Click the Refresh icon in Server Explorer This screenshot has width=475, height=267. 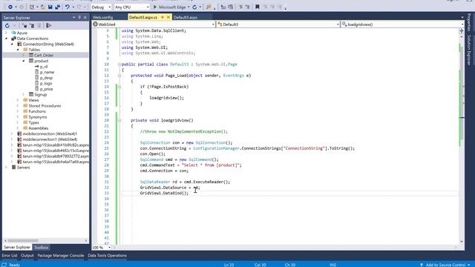tap(7, 26)
